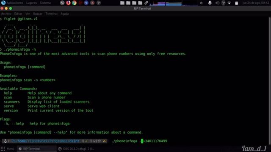Open the Sistema panel menu
This screenshot has width=271, height=152.
coord(45,3)
